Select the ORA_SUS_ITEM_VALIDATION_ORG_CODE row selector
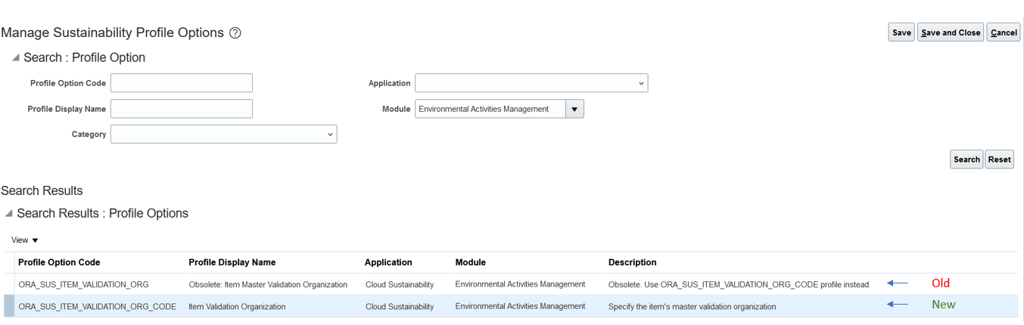 [x=9, y=306]
